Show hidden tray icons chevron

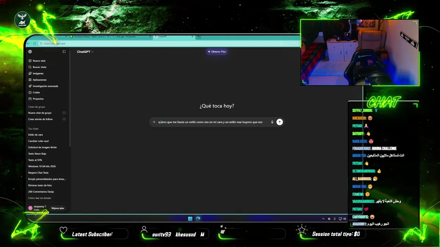point(323,219)
